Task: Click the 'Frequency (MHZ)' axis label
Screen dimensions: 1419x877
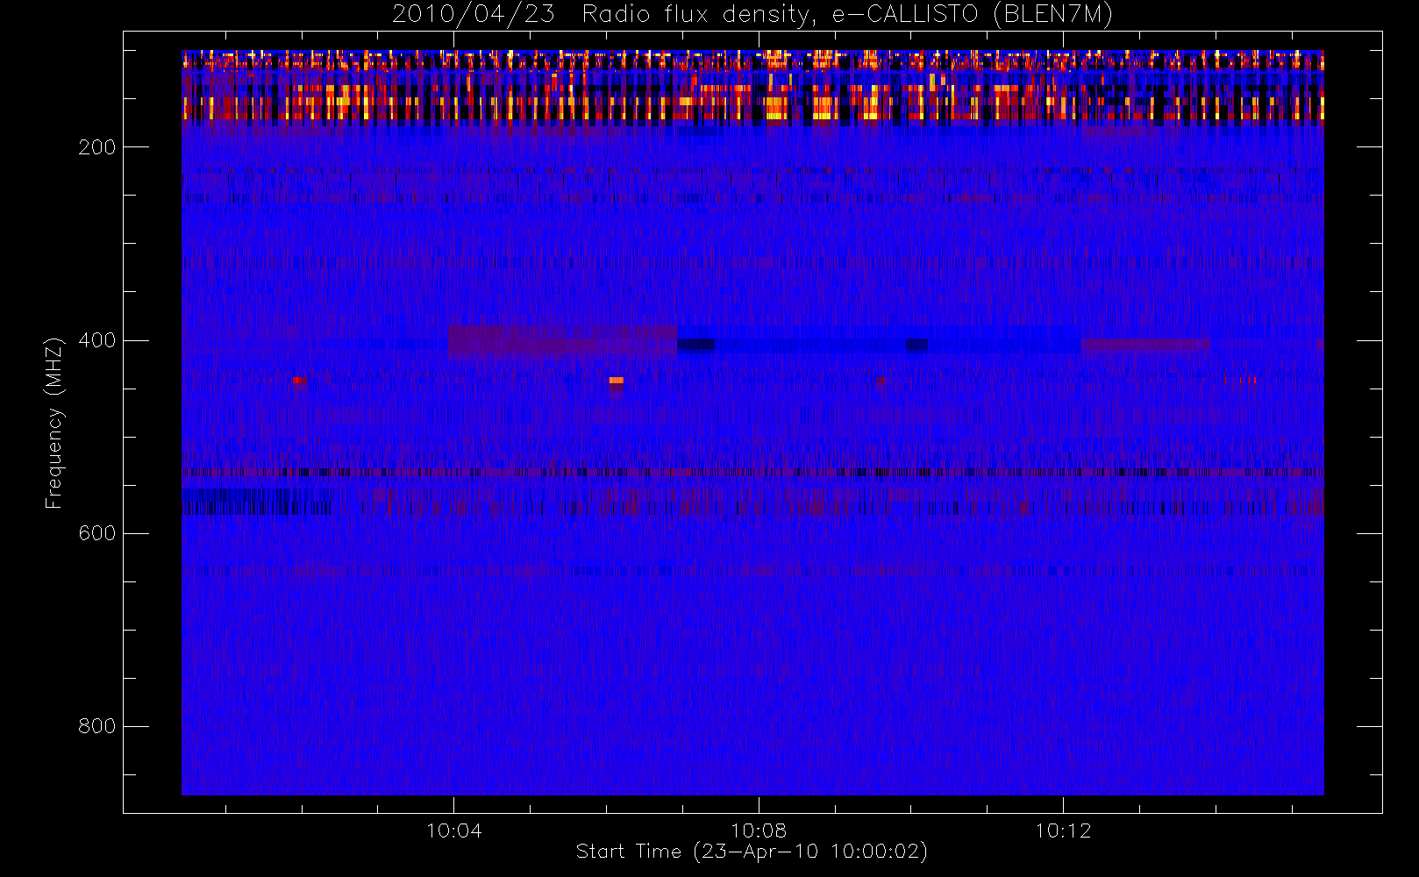Action: pos(54,423)
